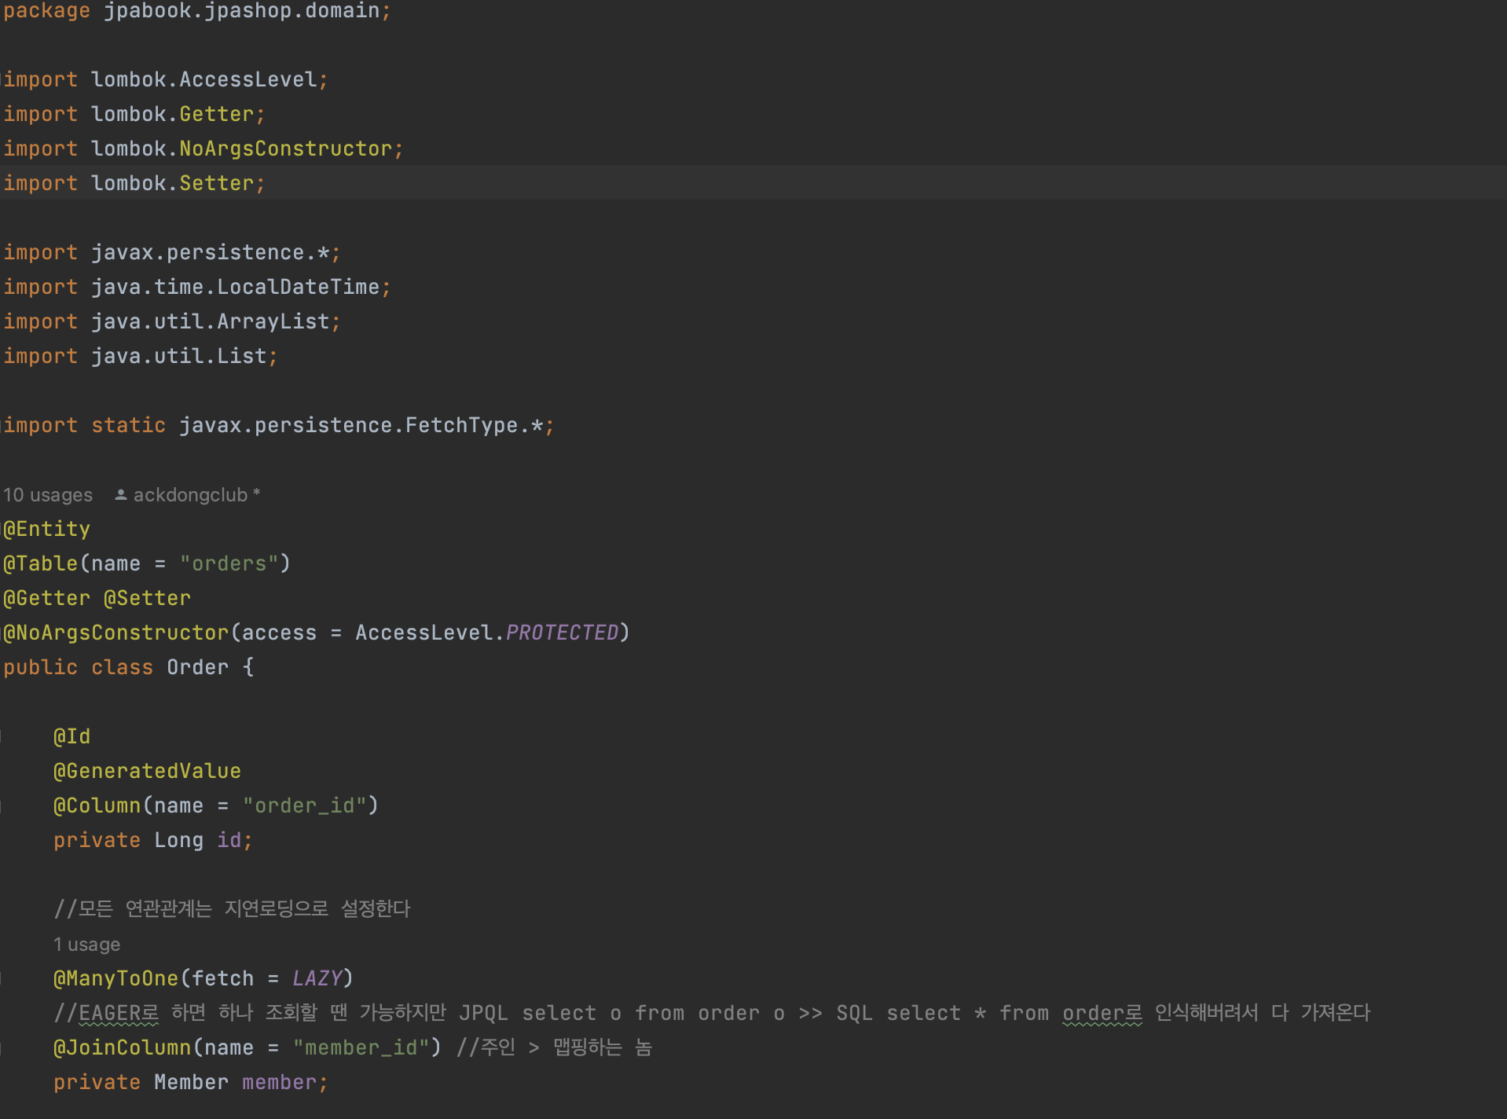Click the @ManyToOne annotation
The width and height of the screenshot is (1507, 1119).
116,979
